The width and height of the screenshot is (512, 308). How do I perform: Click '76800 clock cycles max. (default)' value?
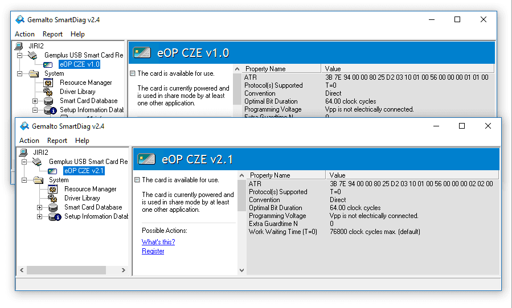[x=375, y=232]
